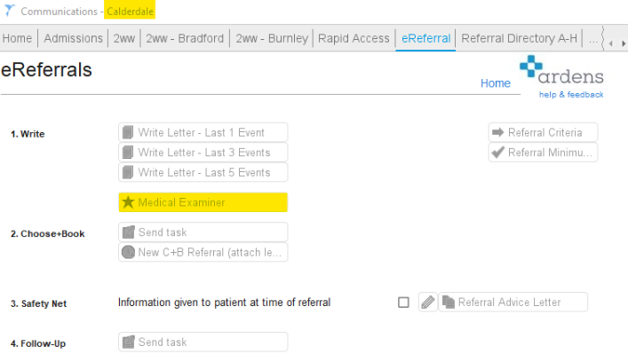Click the Medical Examiner star icon
628x362 pixels.
pos(128,202)
